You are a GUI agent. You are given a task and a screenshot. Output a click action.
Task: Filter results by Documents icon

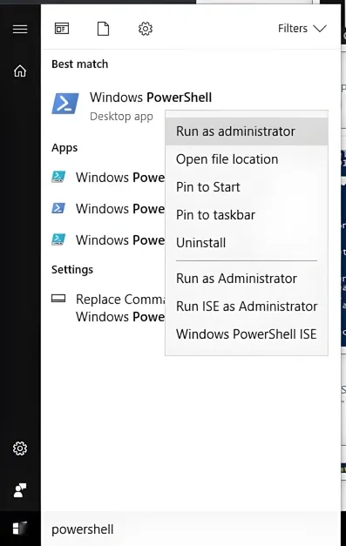(x=103, y=29)
